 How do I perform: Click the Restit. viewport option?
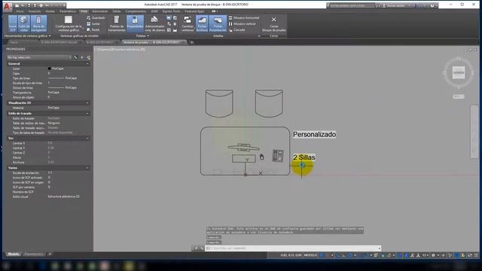(93, 30)
